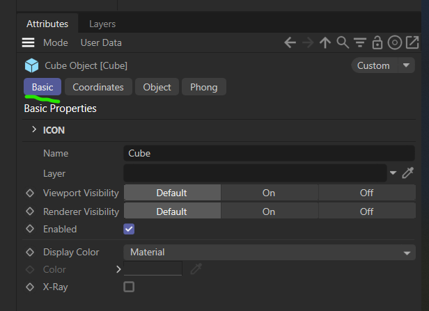Click the up arrow navigation icon

click(325, 42)
